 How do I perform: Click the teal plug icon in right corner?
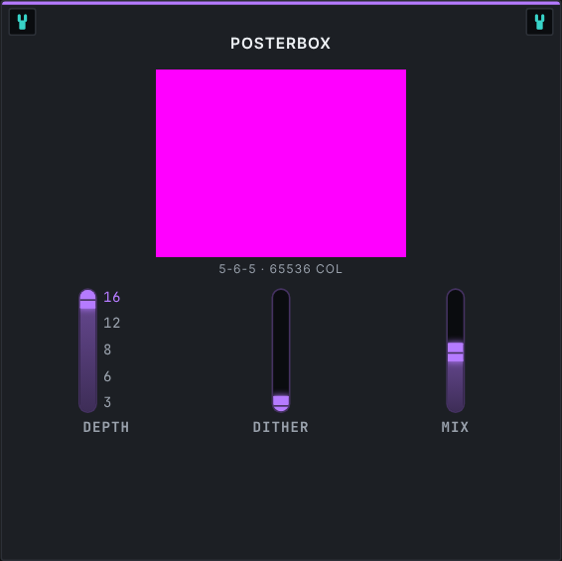click(x=539, y=22)
